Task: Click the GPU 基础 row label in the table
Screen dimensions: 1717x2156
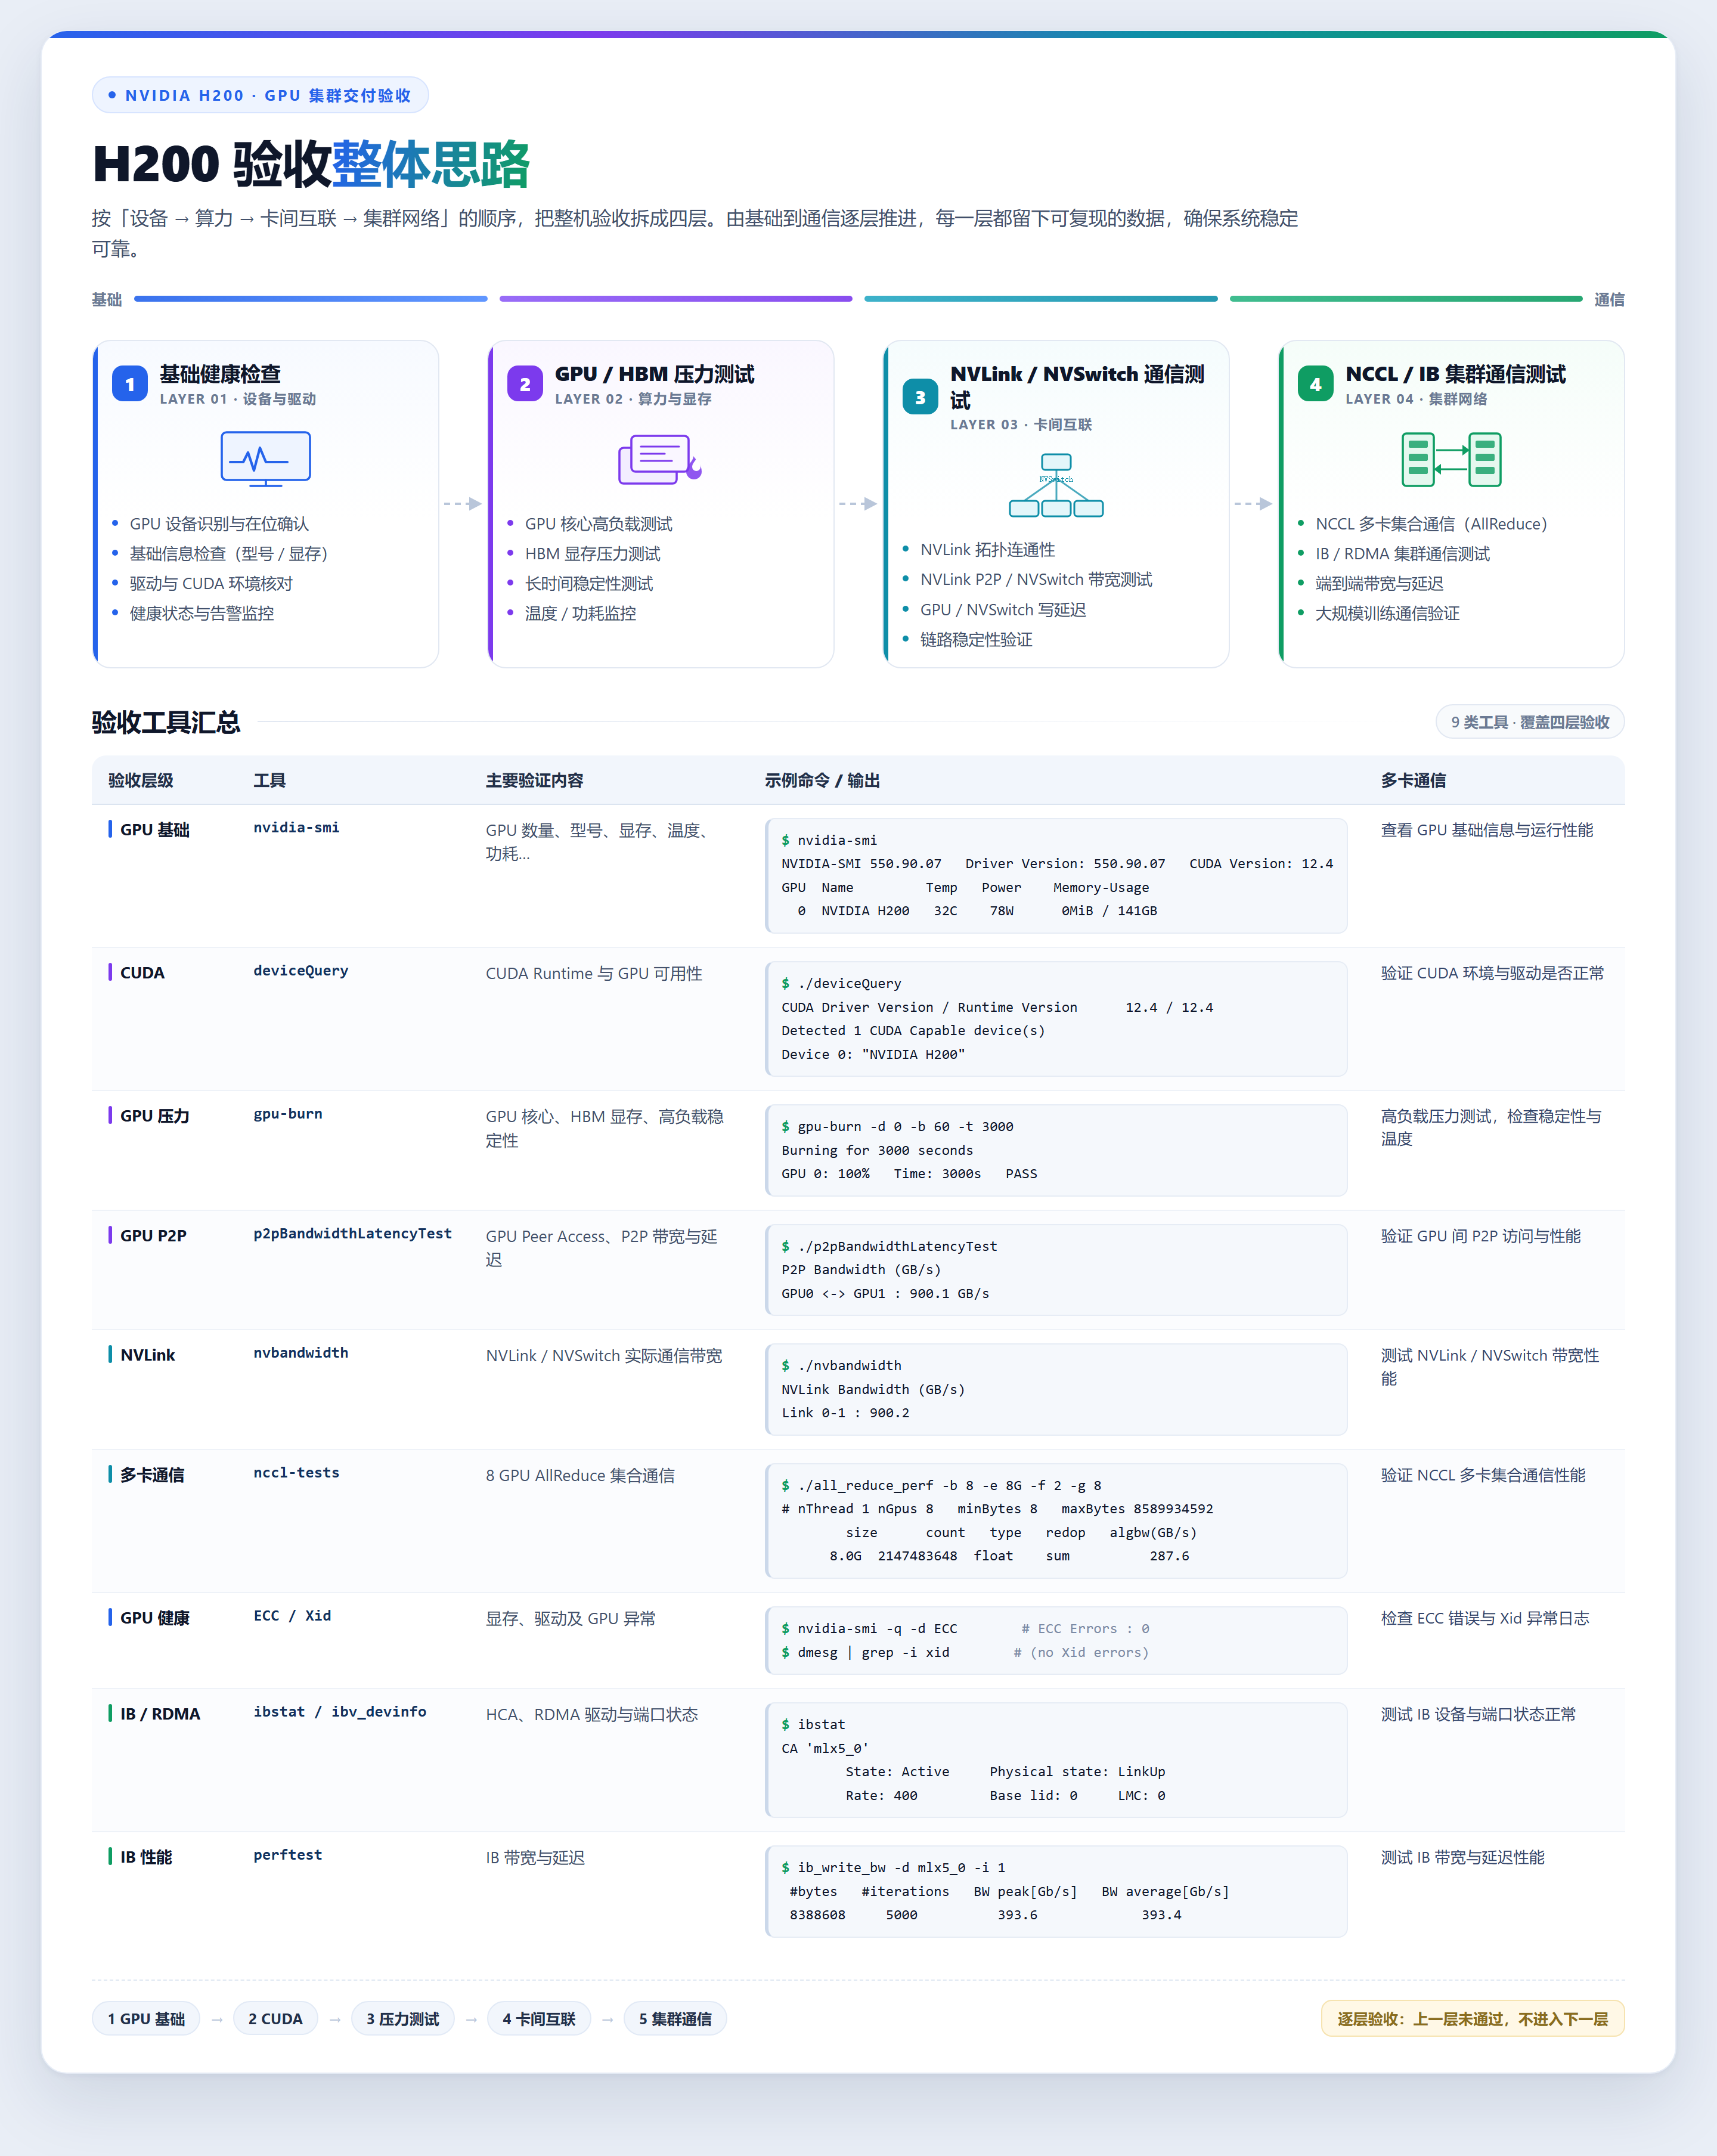Action: (x=155, y=830)
